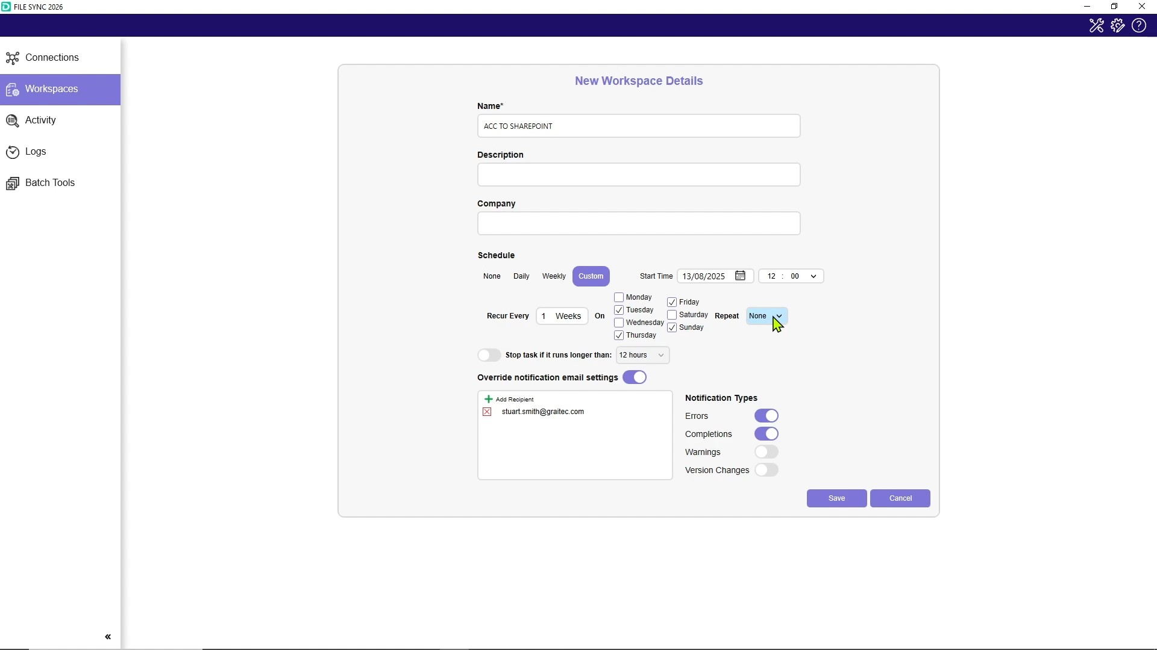
Task: Open the help question mark icon
Action: (1139, 26)
